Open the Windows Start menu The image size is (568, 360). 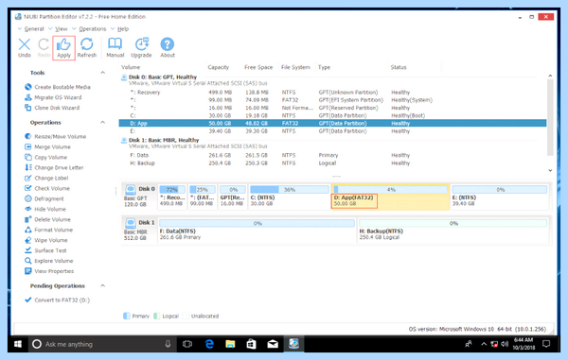18,344
